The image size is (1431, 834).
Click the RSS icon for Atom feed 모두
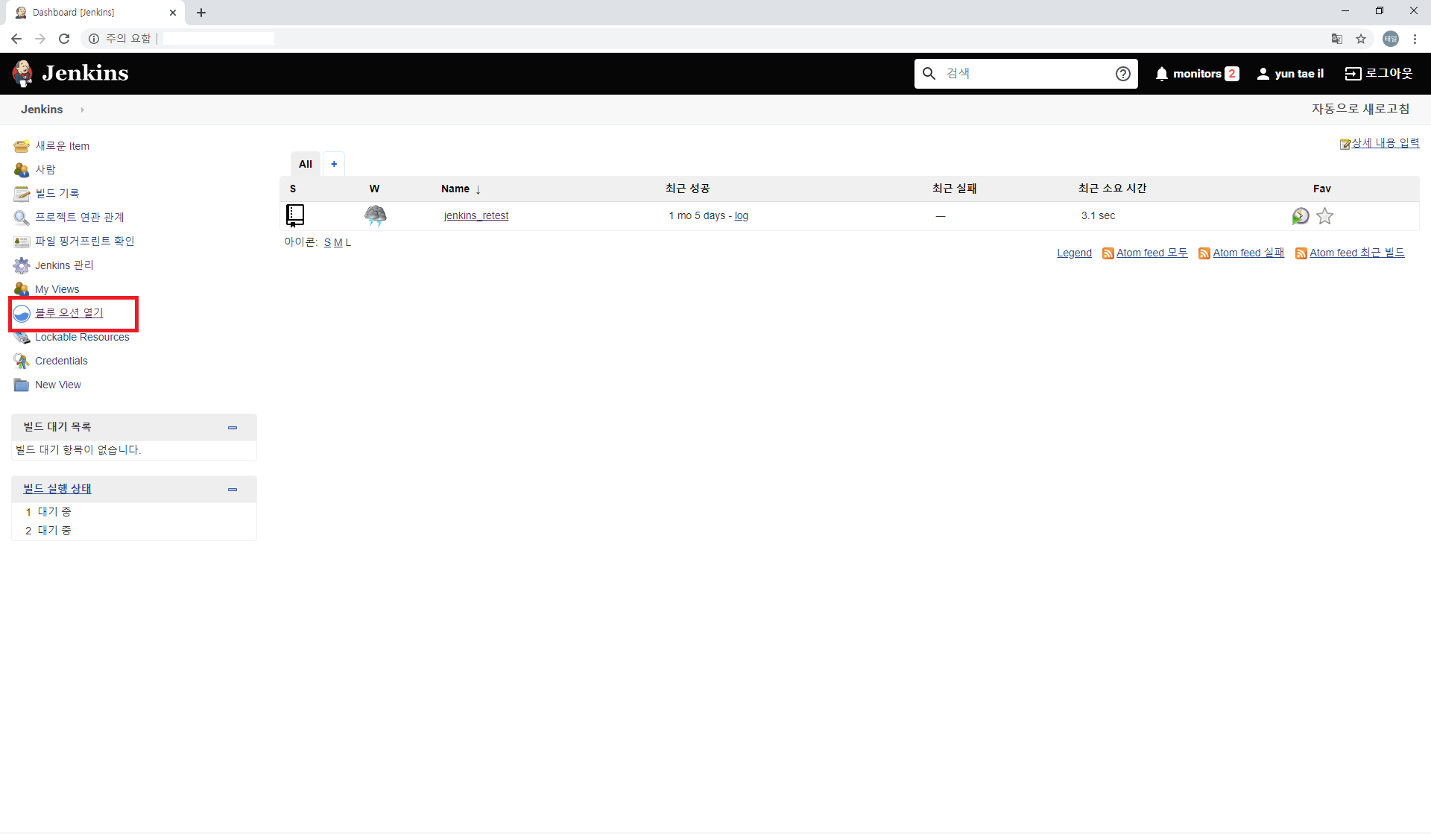point(1108,253)
